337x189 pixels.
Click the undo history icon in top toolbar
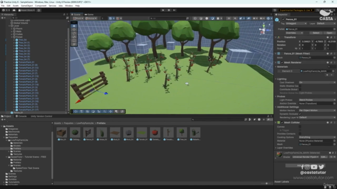[275, 10]
